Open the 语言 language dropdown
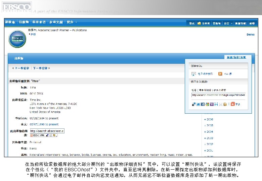 (228, 23)
